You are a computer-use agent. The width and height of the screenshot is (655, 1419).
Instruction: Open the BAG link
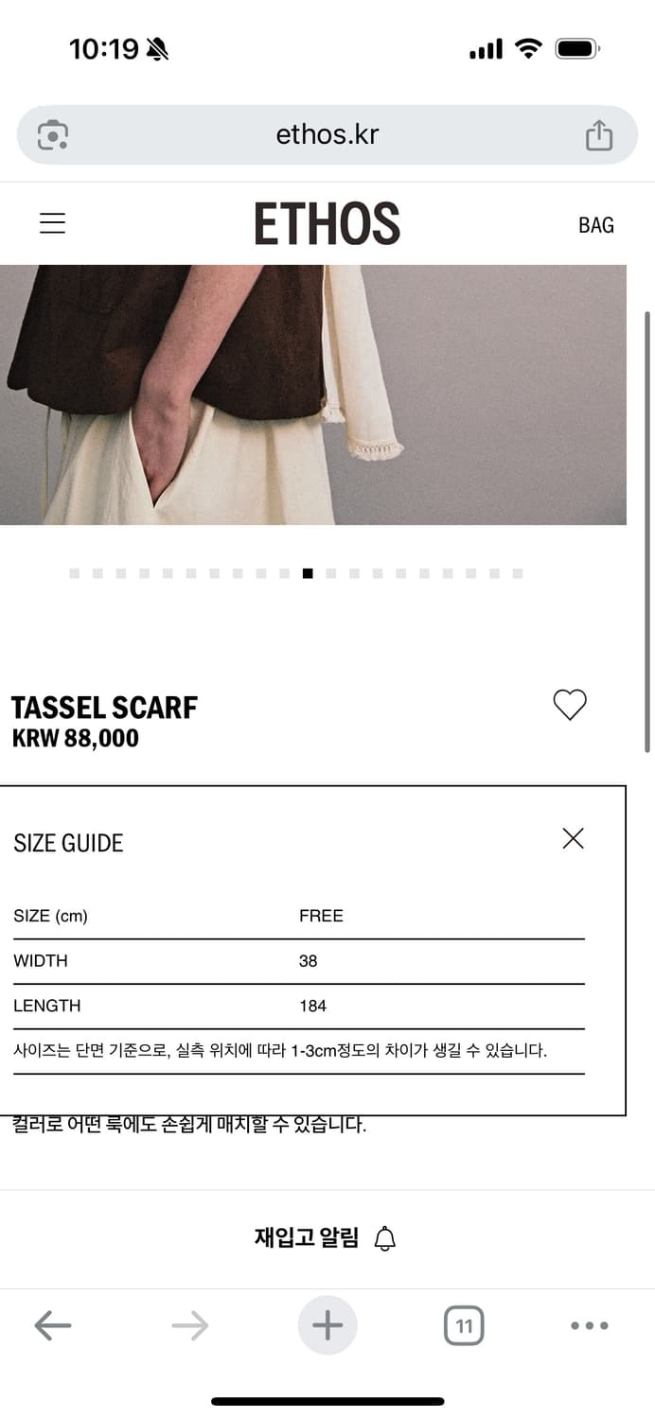(596, 225)
